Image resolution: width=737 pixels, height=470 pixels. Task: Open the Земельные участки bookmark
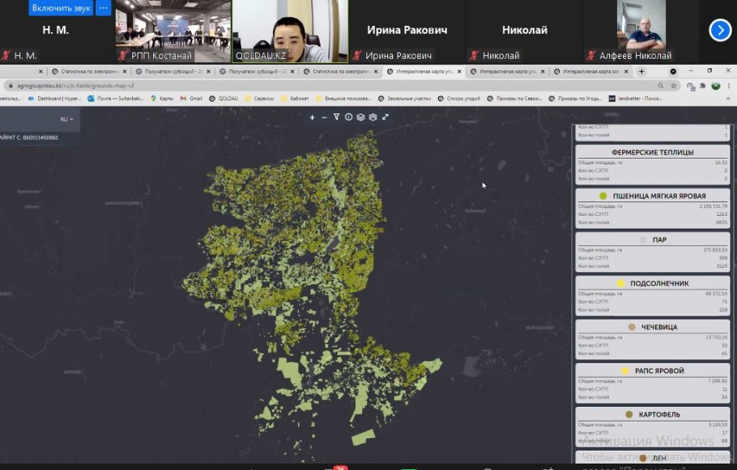click(x=405, y=99)
